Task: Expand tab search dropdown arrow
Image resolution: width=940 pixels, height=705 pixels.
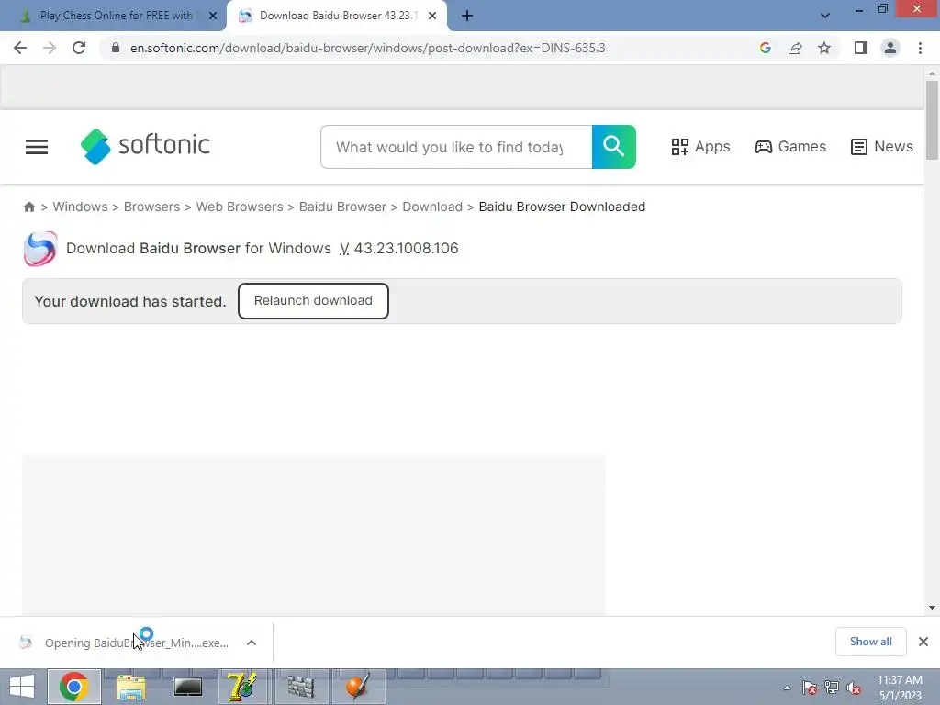Action: coord(825,16)
